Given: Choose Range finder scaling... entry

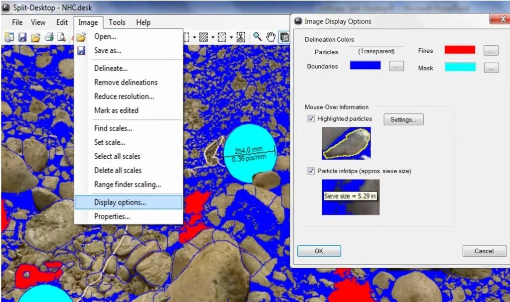Looking at the screenshot, I should tap(128, 184).
